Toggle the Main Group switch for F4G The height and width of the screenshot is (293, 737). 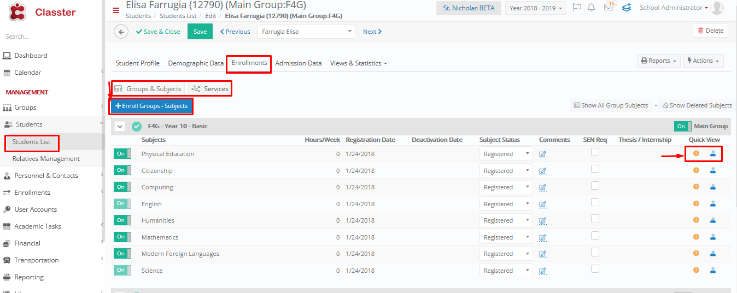(x=683, y=126)
